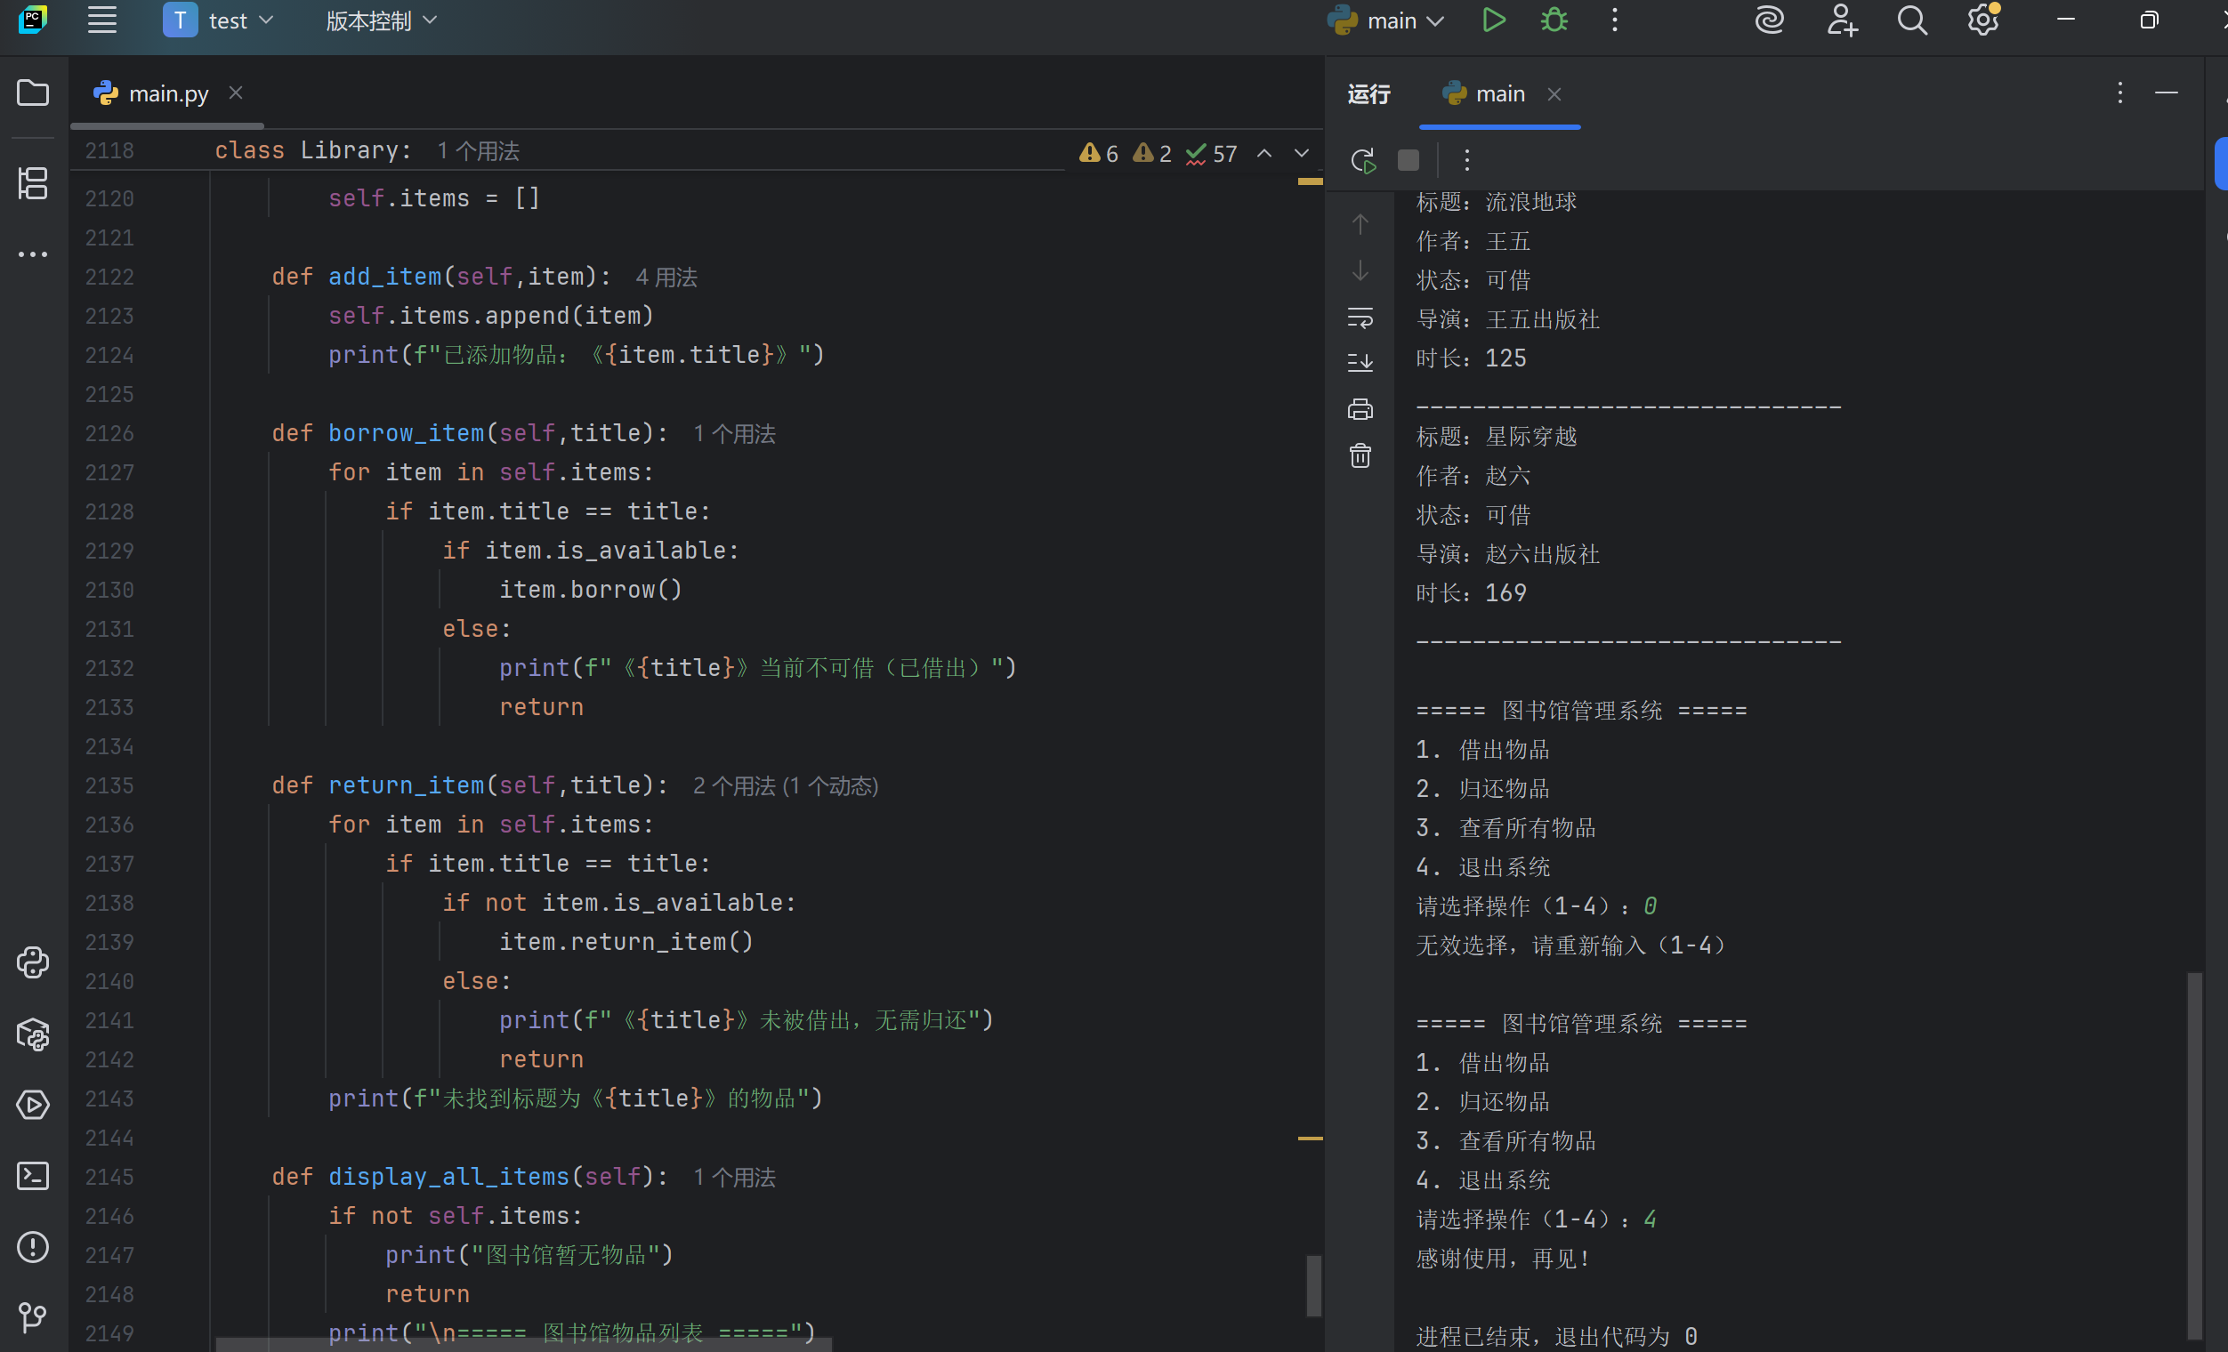Viewport: 2228px width, 1352px height.
Task: Open the AI assistant swirl icon
Action: point(1770,20)
